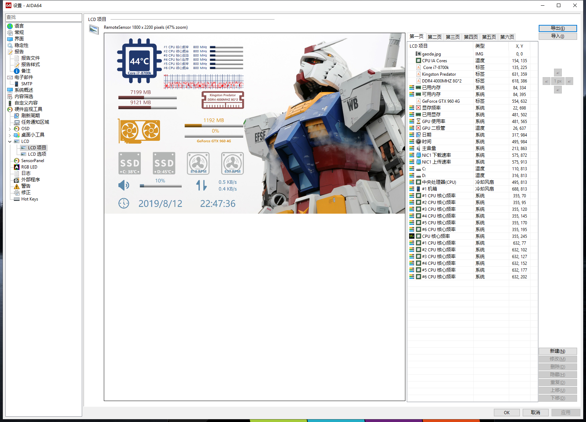
Task: Expand the 桌面小工具 tree node
Action: (x=10, y=135)
